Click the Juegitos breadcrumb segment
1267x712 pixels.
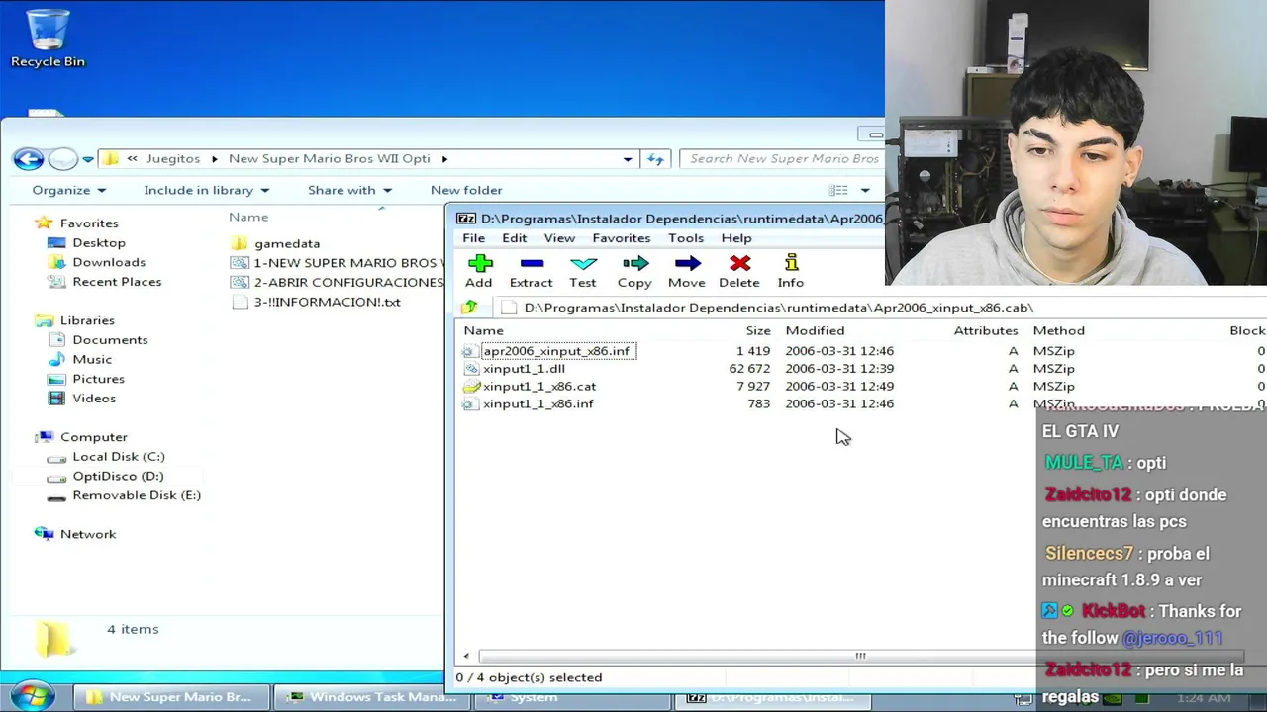coord(173,159)
